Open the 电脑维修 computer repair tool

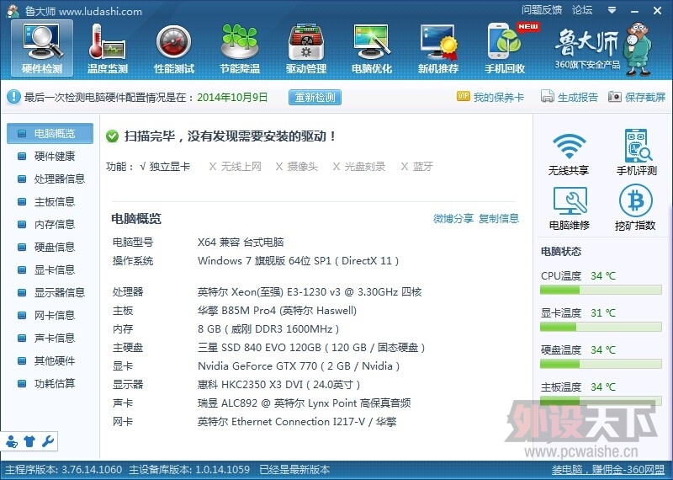coord(570,208)
